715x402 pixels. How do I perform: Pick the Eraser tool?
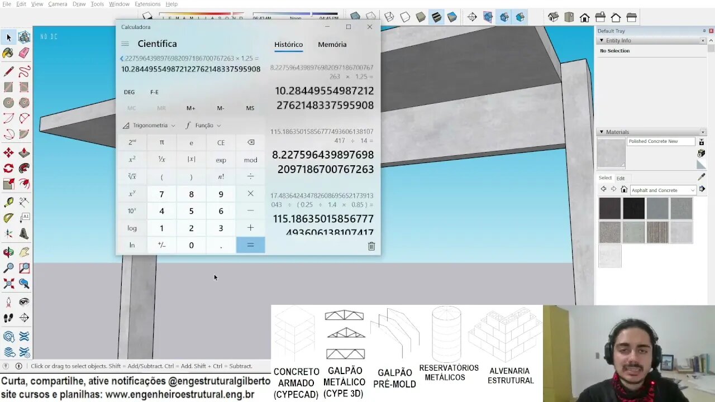(24, 53)
